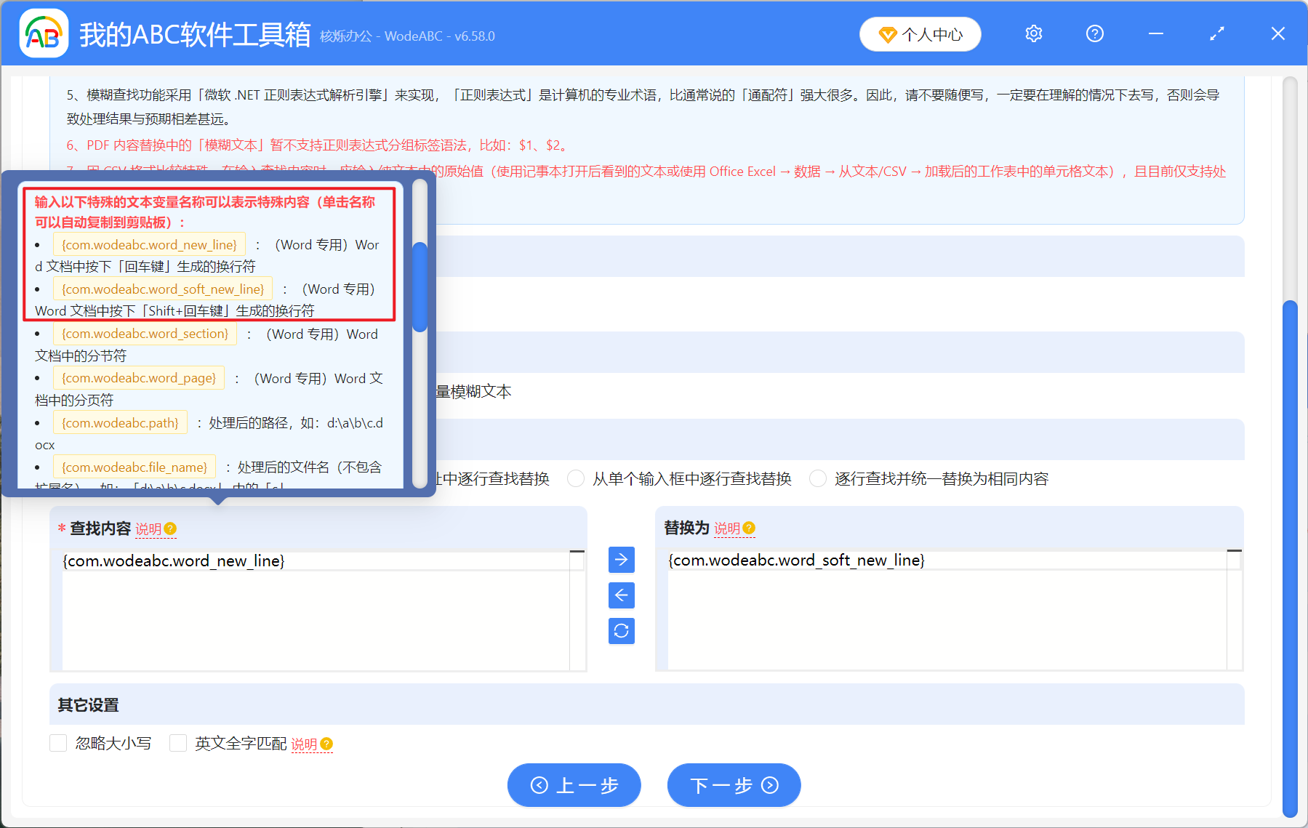
Task: Enable the 忽略大小写 checkbox
Action: [x=58, y=743]
